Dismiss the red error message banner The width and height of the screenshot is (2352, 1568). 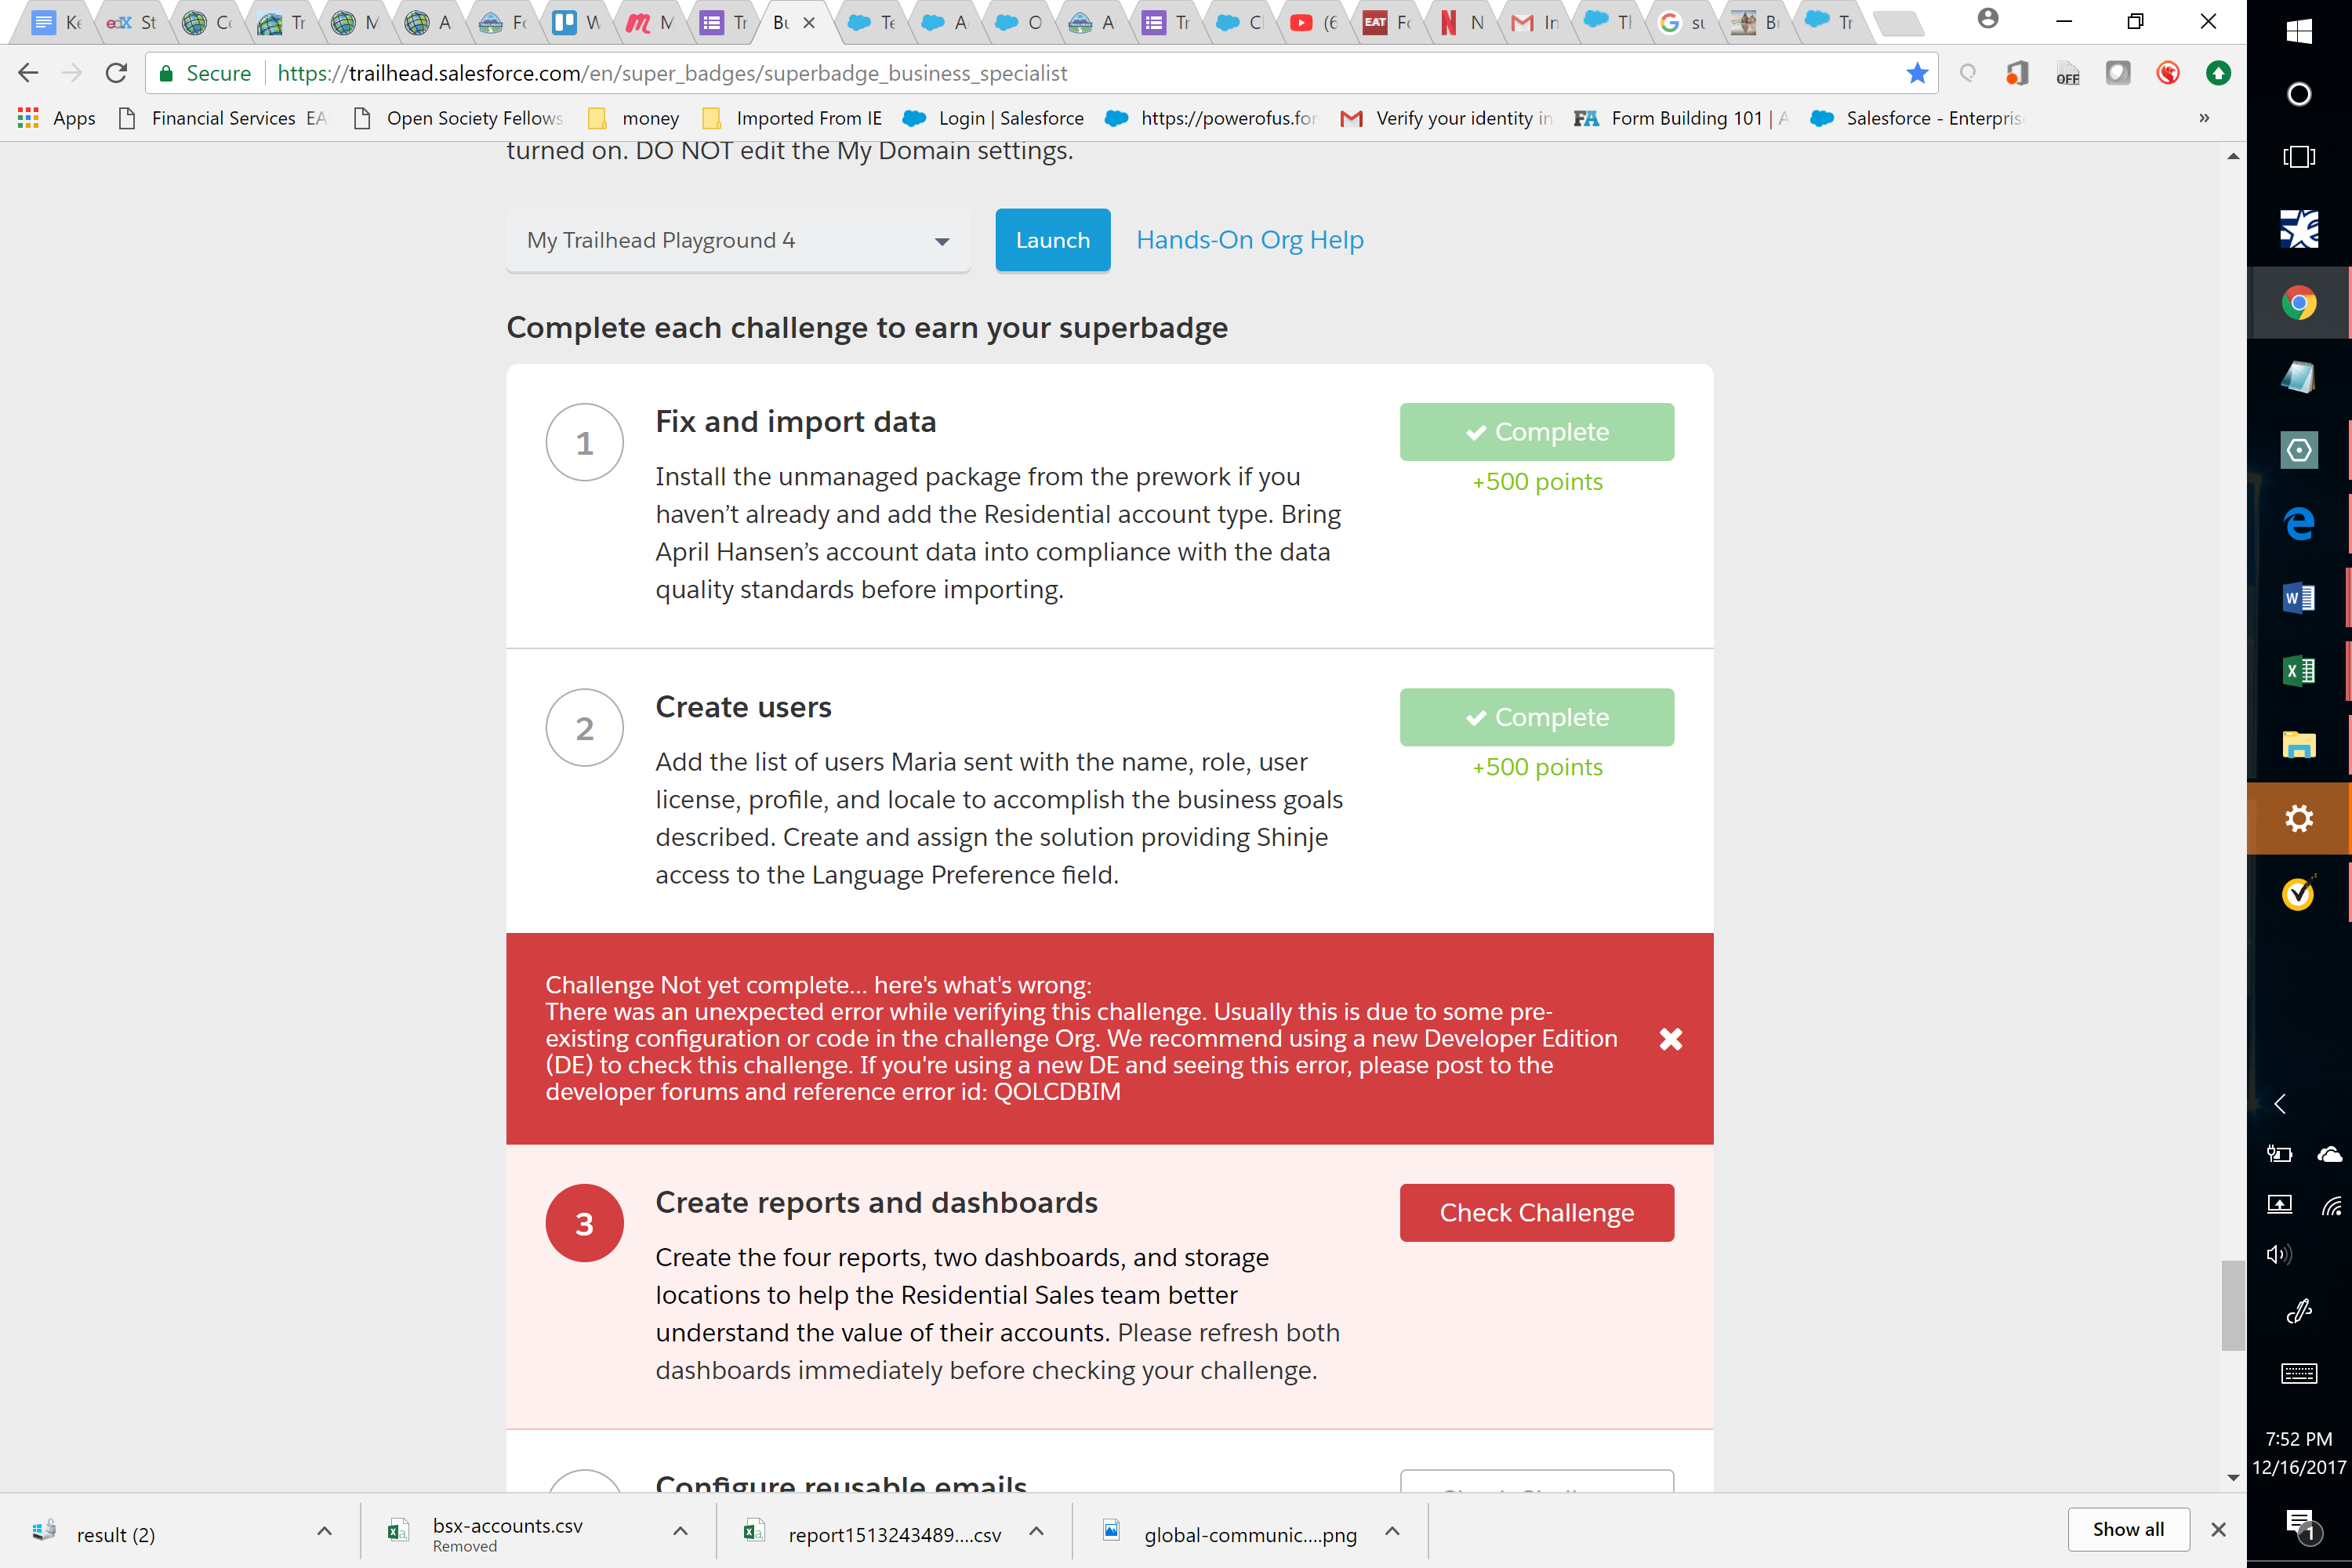pyautogui.click(x=1670, y=1039)
